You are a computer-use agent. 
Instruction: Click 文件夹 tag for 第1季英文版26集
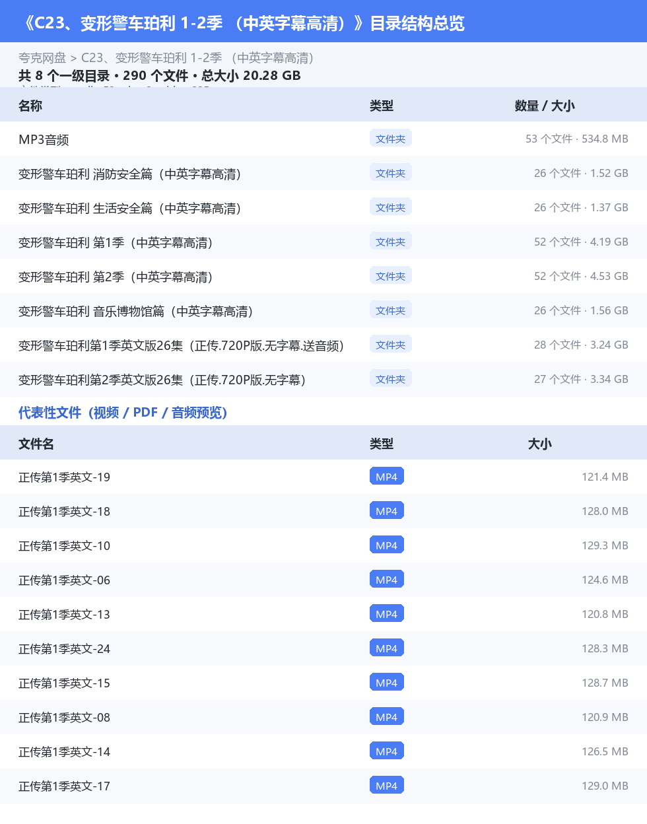(391, 345)
